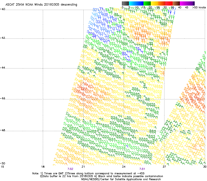Screen dimensions: 207x181
Task: Click the purple swath time 7:52
Action: 70,169
